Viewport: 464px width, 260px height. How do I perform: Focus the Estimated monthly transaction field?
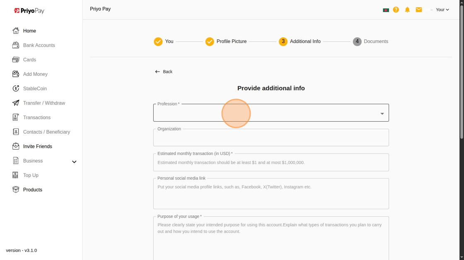[271, 163]
